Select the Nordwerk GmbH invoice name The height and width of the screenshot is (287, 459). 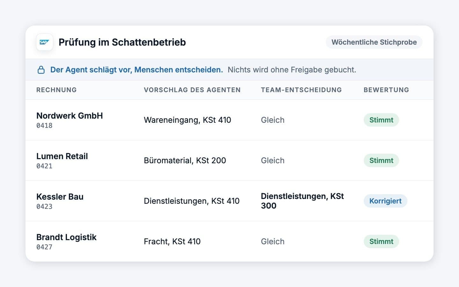coord(69,116)
